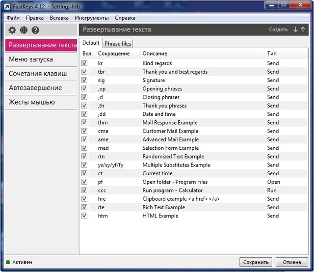Click the move up arrow icon
This screenshot has height=272, width=314.
[x=303, y=29]
